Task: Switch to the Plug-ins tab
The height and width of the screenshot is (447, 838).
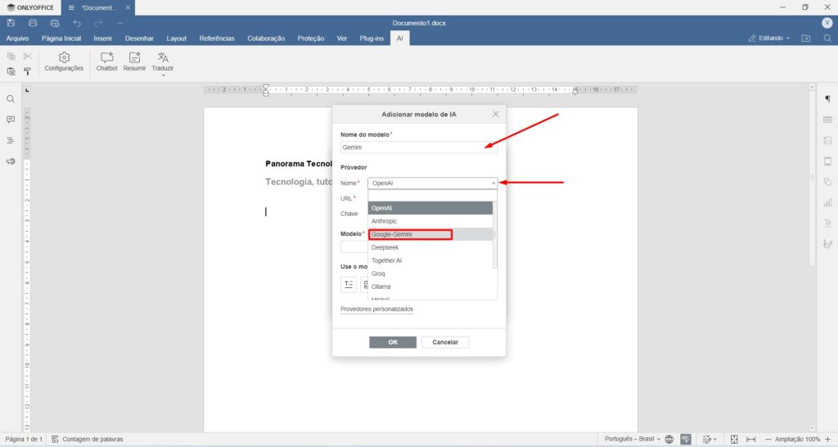Action: (372, 38)
